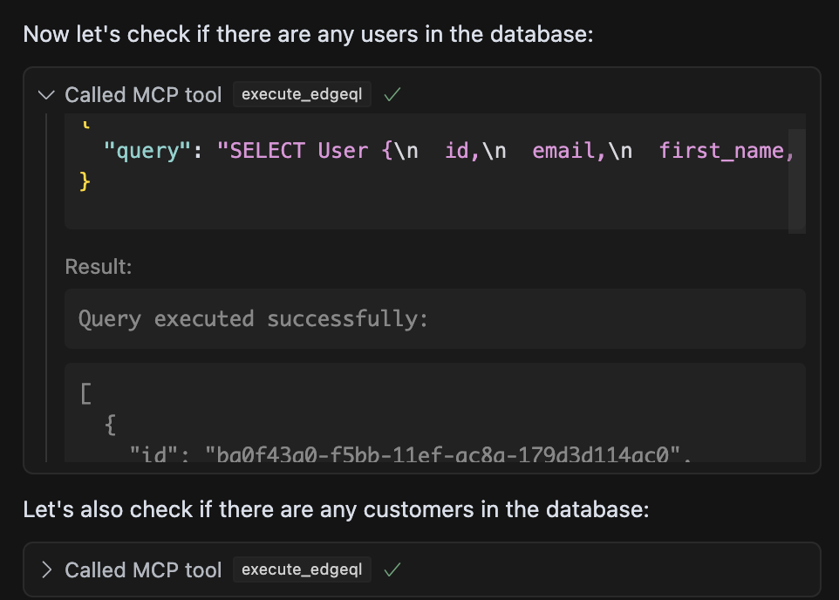
Task: Click the green checkmark on the expanded tool call
Action: [392, 94]
